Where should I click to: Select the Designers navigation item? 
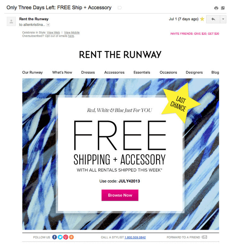click(x=194, y=73)
